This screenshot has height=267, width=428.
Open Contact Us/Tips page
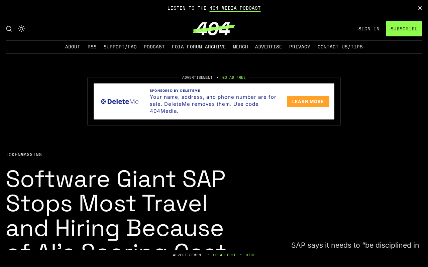pyautogui.click(x=340, y=47)
